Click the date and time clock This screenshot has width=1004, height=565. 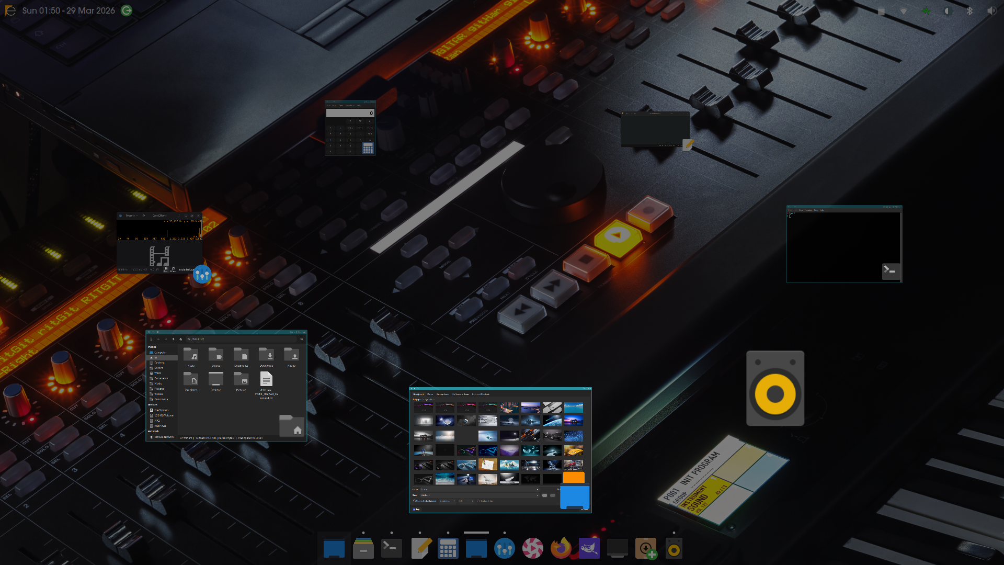click(x=69, y=10)
